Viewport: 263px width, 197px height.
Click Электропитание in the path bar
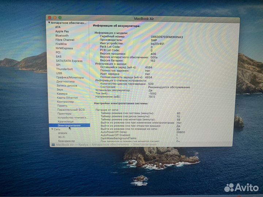(144, 144)
